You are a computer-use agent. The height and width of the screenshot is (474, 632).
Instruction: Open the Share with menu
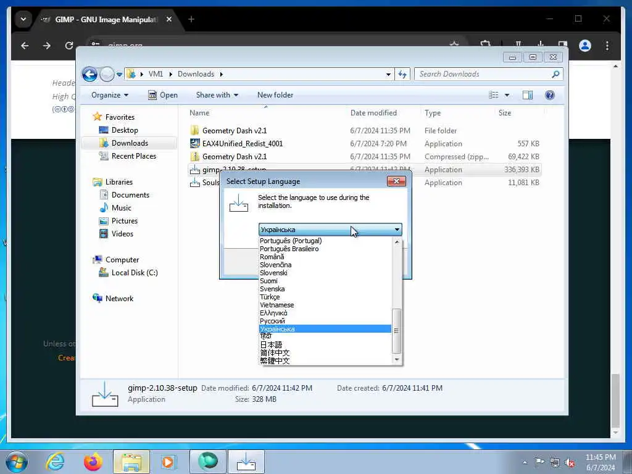click(217, 95)
